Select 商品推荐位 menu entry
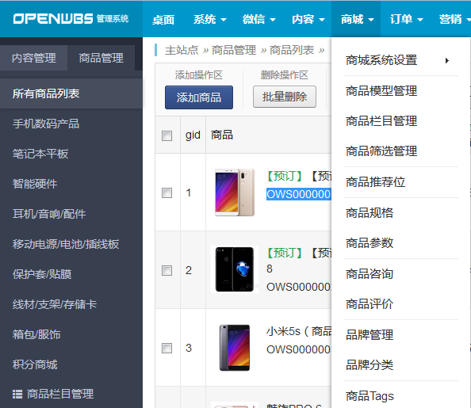The width and height of the screenshot is (471, 408). (x=375, y=182)
